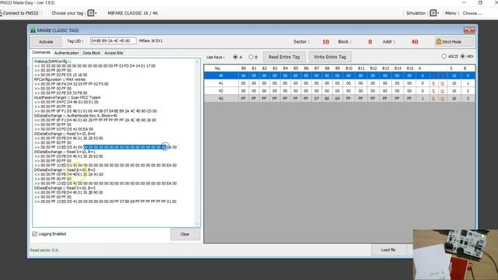498x280 pixels.
Task: Click the B7 cell value 07 in row 43
Action: (317, 99)
